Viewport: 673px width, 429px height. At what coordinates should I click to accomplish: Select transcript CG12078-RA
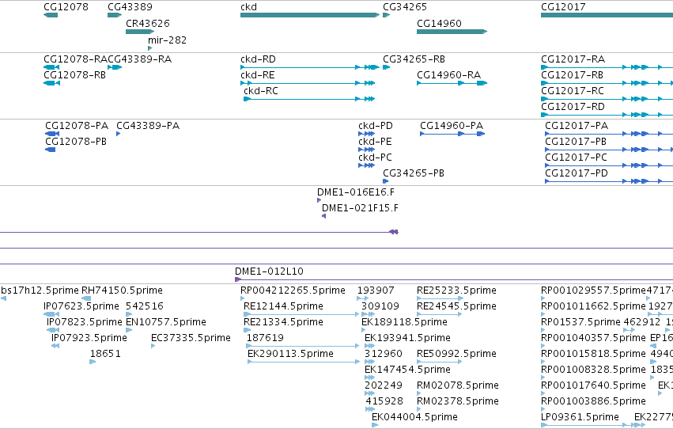point(76,59)
